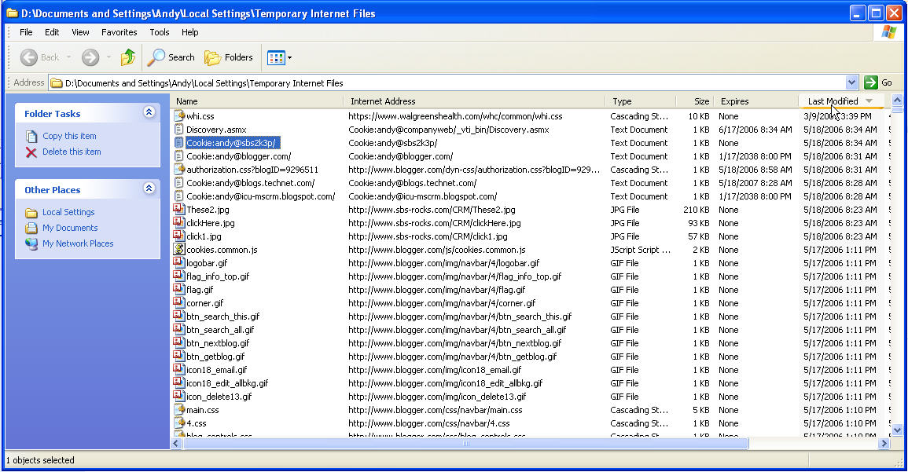Screen dimensions: 908x472
Task: Sort by the Expires column header
Action: tap(756, 101)
